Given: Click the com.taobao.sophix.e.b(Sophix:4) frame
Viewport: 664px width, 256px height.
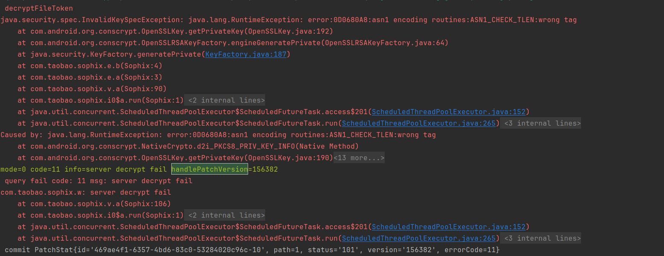Looking at the screenshot, I should click(x=90, y=66).
